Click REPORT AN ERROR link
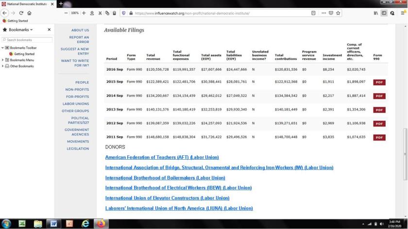This screenshot has height=229, width=408. 79,39
